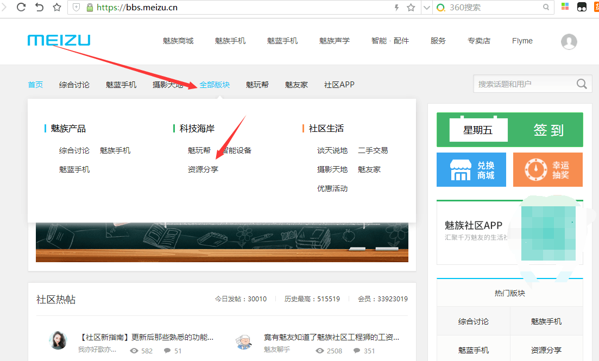The height and width of the screenshot is (361, 599).
Task: Click the 魅族社区APP promo banner
Action: click(509, 232)
